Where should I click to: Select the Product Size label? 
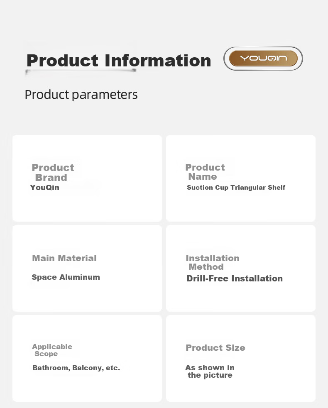(215, 348)
